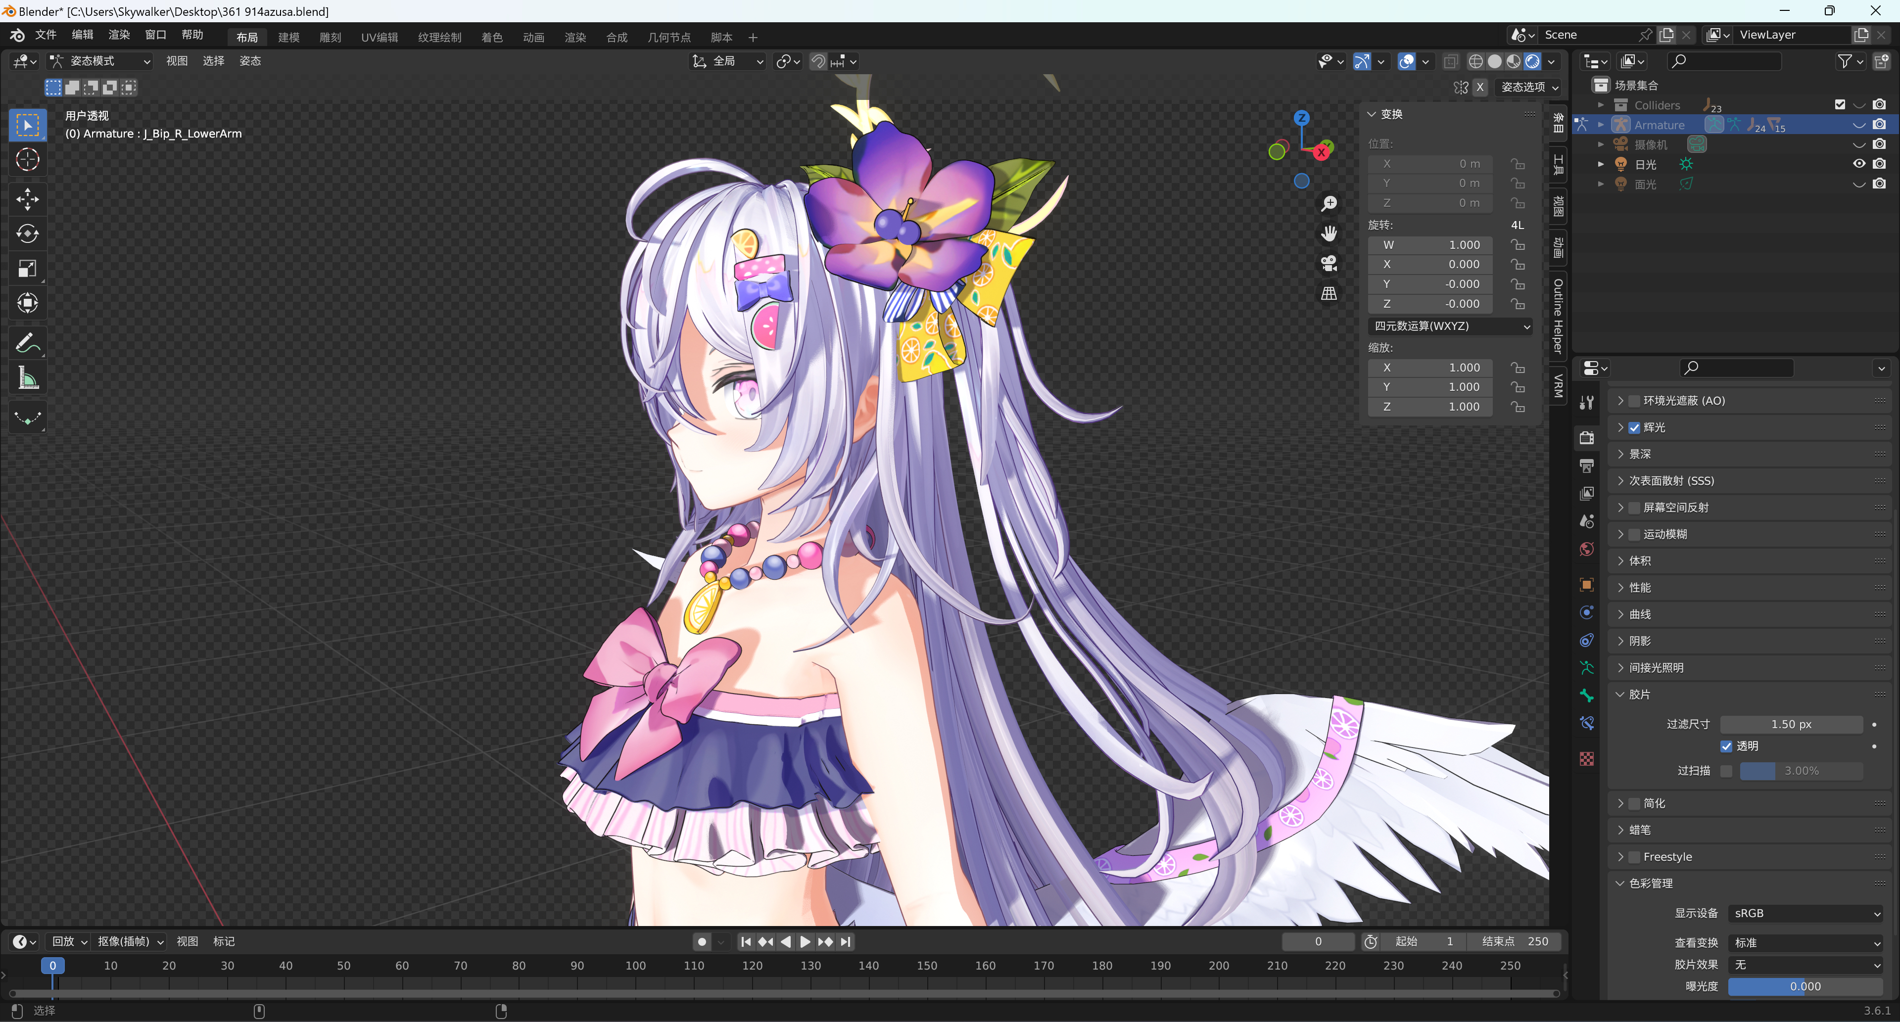Click the 选择 header menu in viewport

coord(213,61)
